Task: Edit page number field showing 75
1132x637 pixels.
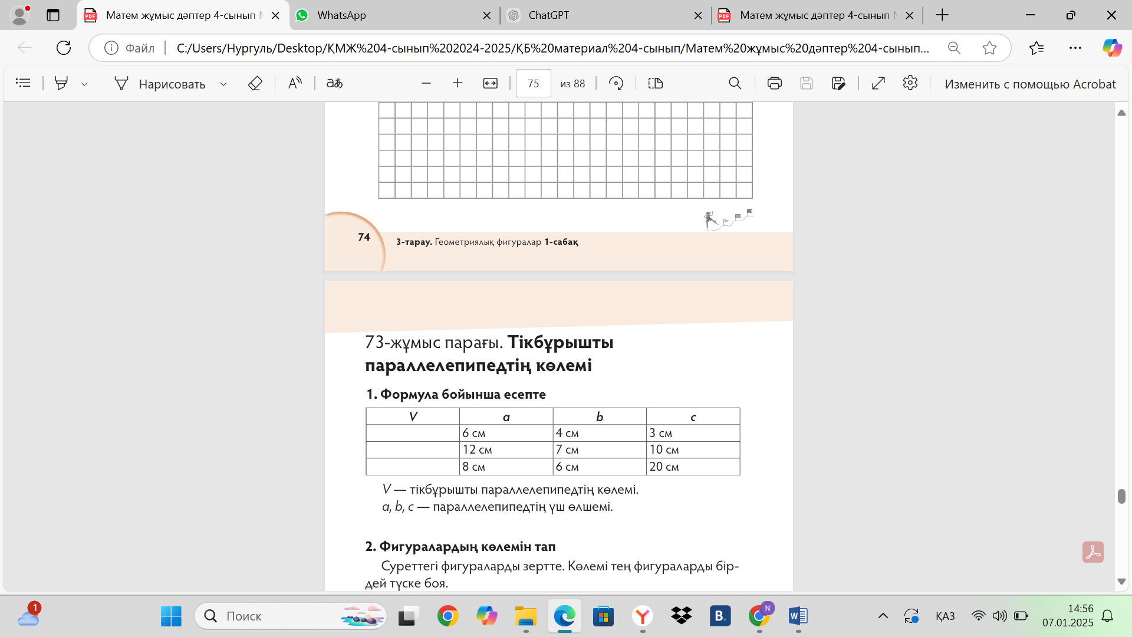Action: click(x=534, y=83)
